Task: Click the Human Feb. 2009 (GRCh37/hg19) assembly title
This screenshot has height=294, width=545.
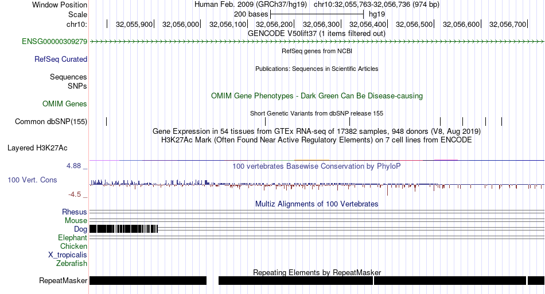Action: tap(251, 5)
